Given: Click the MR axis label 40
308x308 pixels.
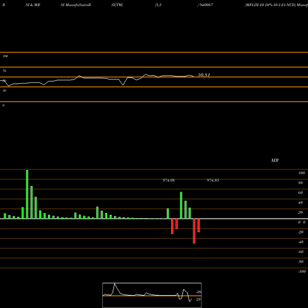Looking at the screenshot, I should tap(301, 203).
